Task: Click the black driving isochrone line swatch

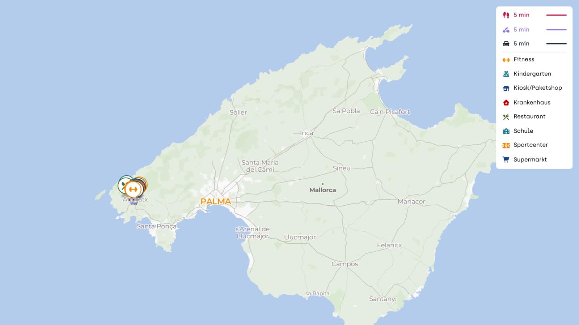Action: (x=556, y=44)
